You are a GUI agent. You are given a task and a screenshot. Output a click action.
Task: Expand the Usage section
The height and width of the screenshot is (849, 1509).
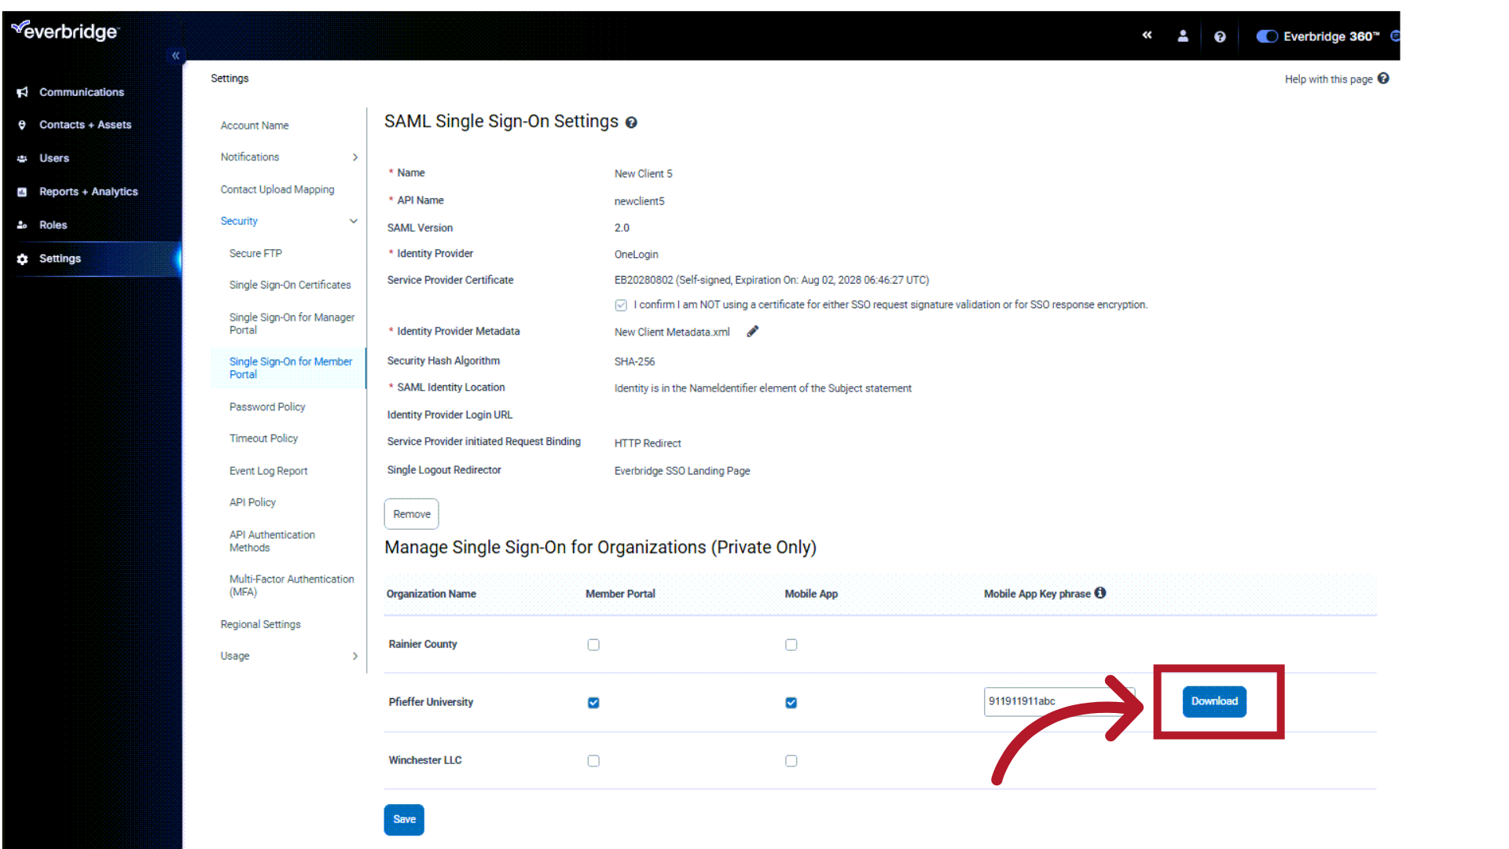354,656
